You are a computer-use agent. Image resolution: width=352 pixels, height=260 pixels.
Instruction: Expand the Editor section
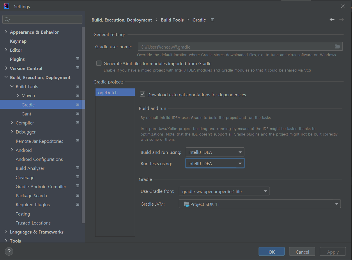[6, 50]
